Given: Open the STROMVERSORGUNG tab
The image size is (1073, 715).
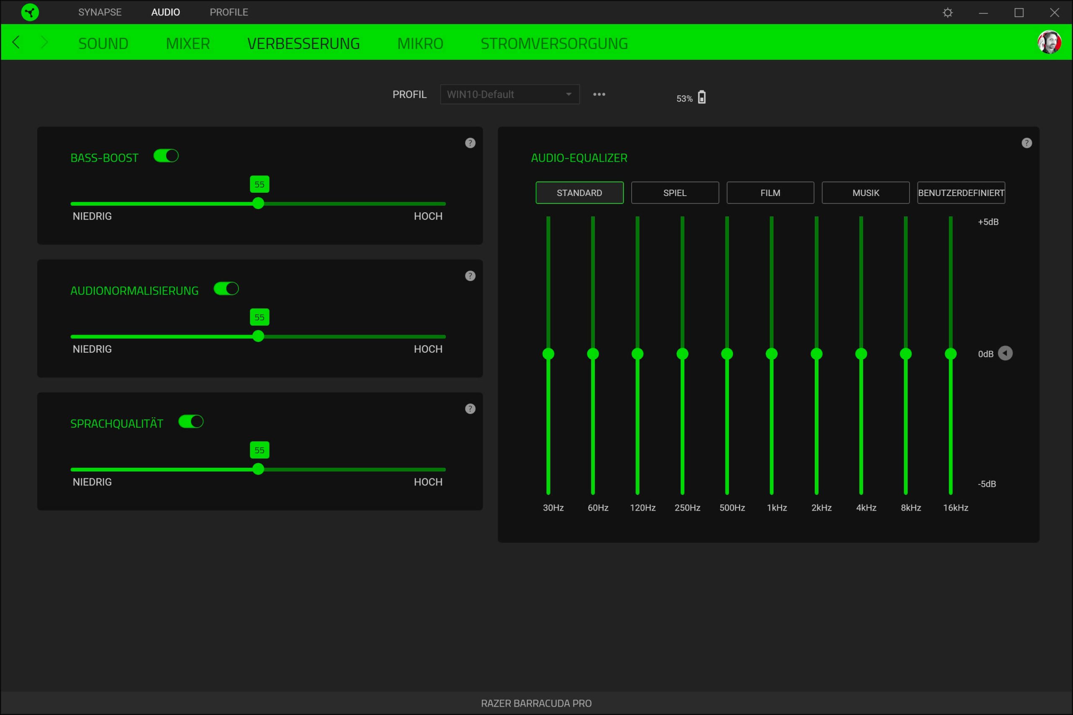Looking at the screenshot, I should (x=554, y=44).
